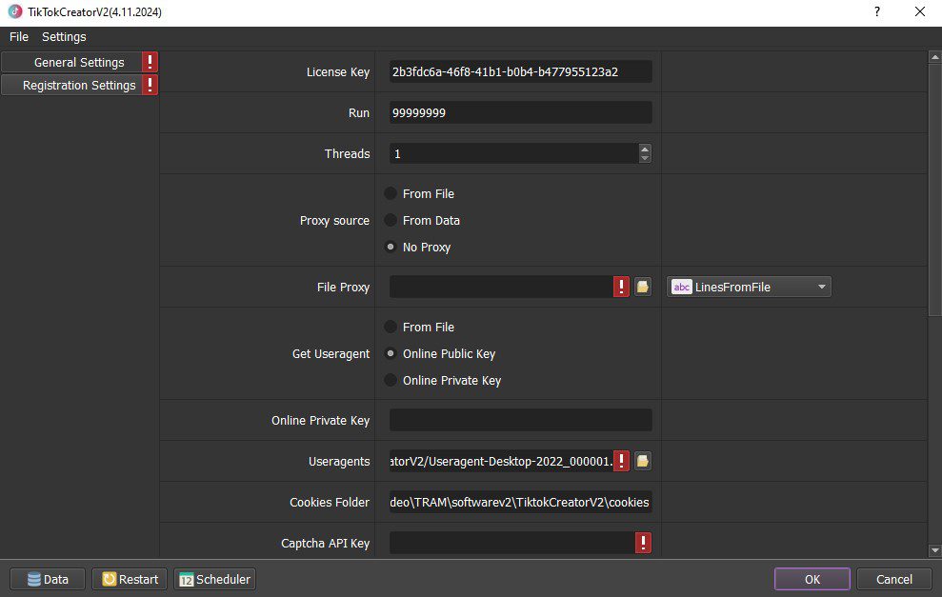Viewport: 942px width, 597px height.
Task: Decrease Threads value with down arrow
Action: (x=645, y=158)
